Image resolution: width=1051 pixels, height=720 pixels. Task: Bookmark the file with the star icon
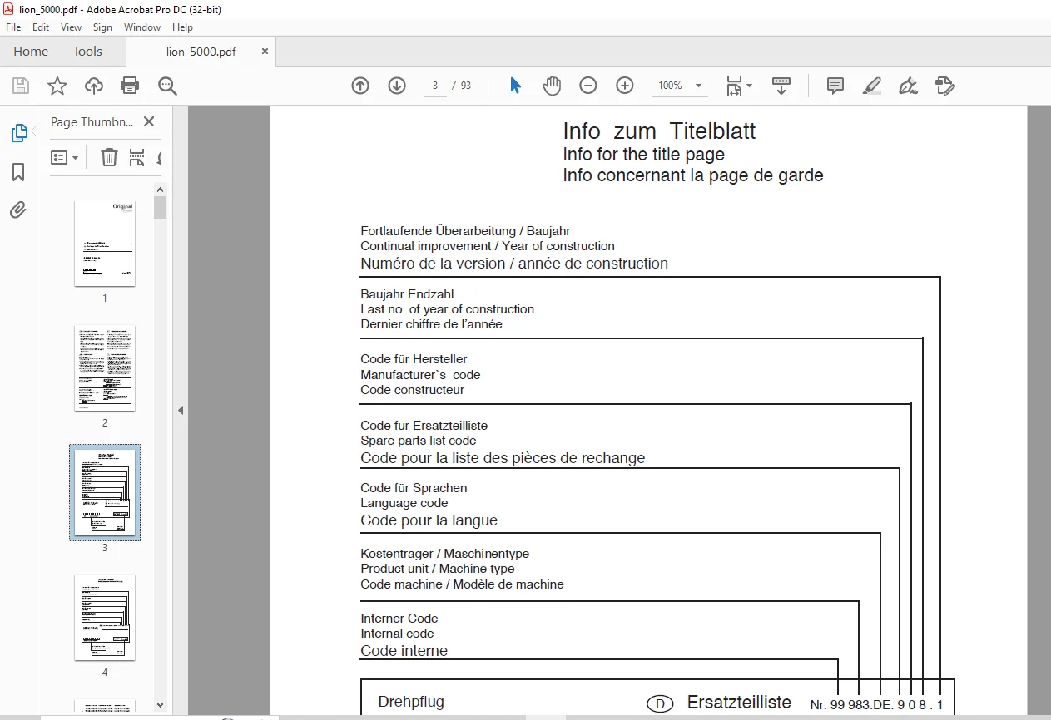tap(57, 86)
